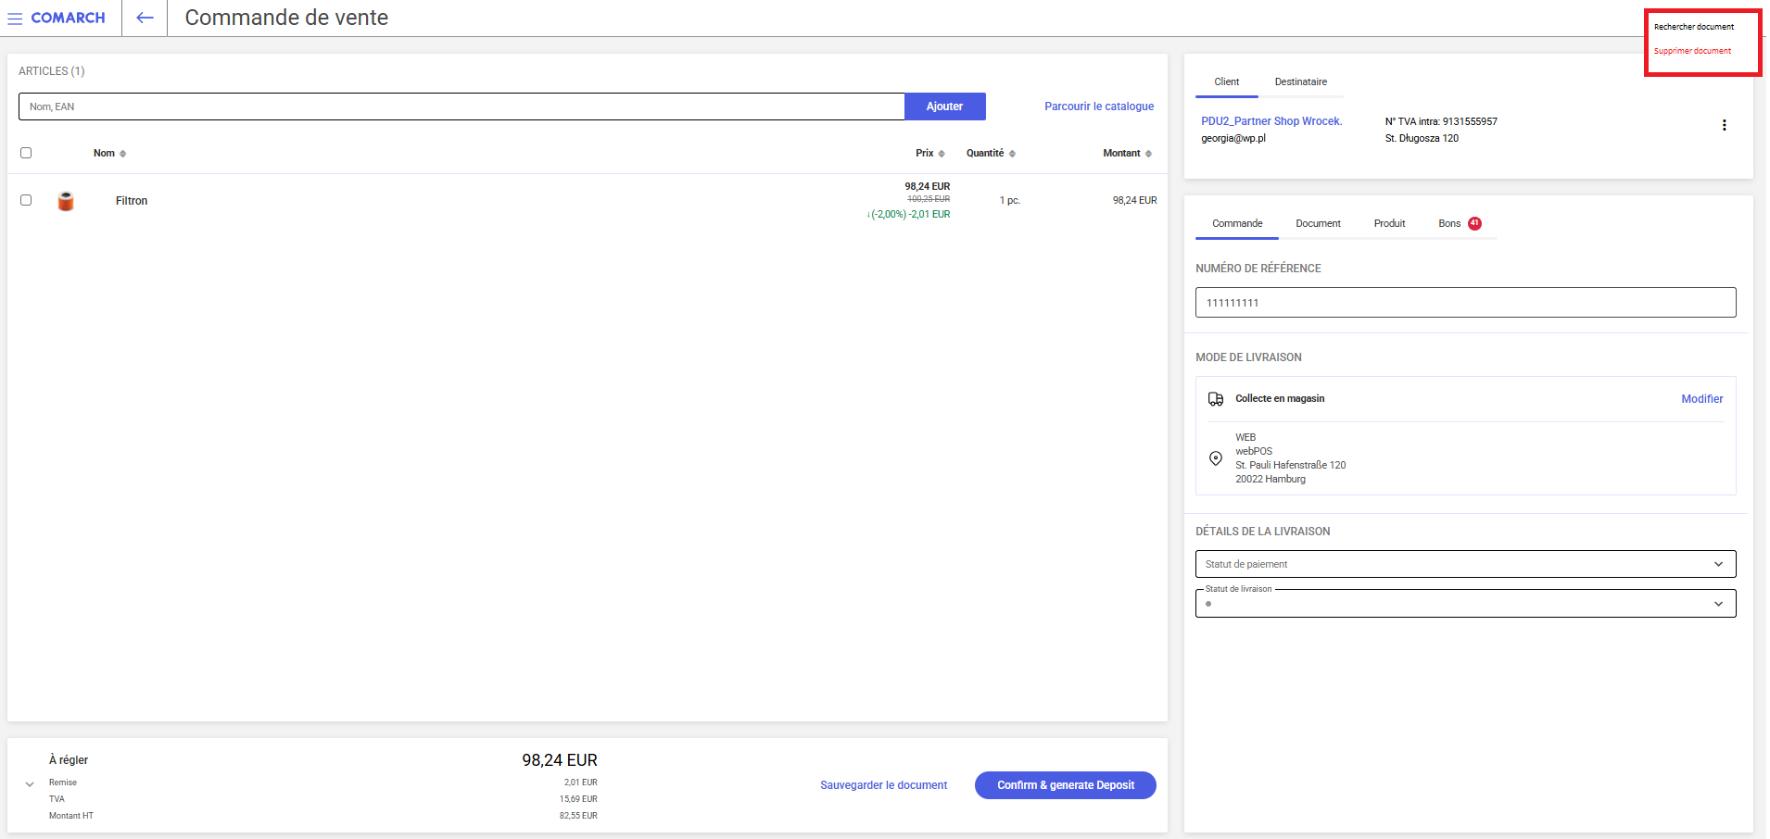Switch to the Produit tab
This screenshot has height=839, width=1770.
(1389, 223)
